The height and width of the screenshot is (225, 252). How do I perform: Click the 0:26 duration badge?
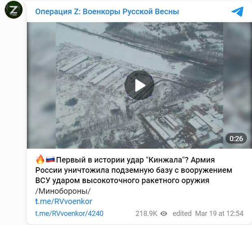[236, 138]
